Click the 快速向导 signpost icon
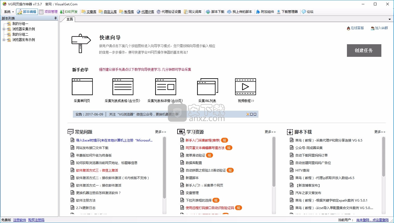394x223 pixels. [81, 43]
